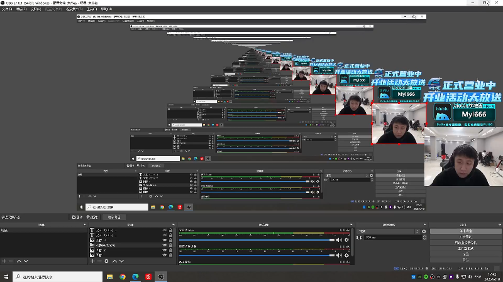Open source Filters in source toolbar

pyautogui.click(x=92, y=217)
